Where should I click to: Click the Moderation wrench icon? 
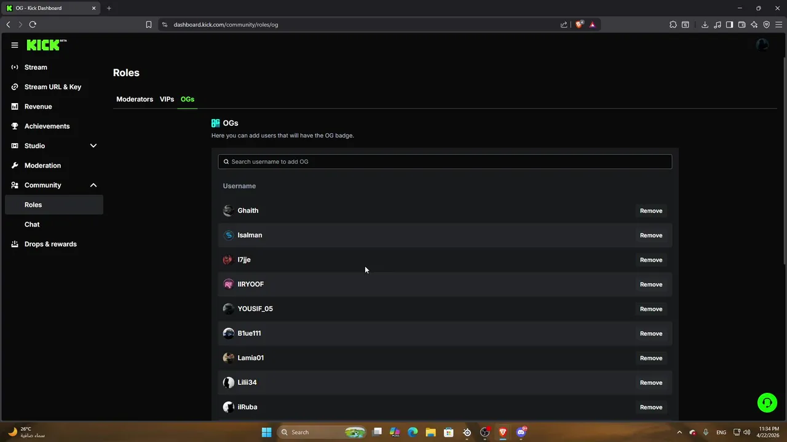(15, 165)
